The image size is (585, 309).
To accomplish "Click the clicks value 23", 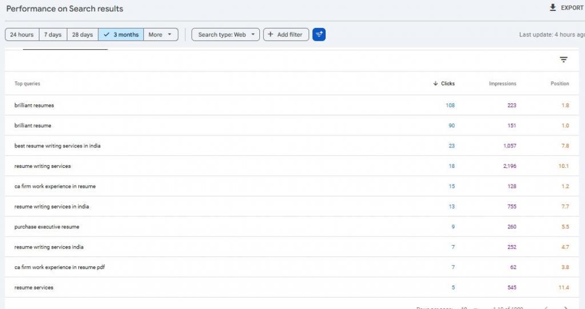I will pyautogui.click(x=451, y=146).
